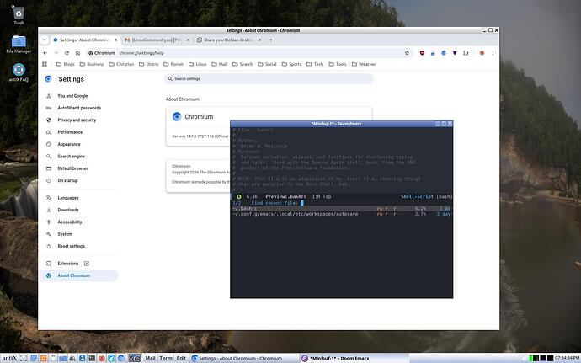
Task: Open the Search bookmark folder
Action: (243, 64)
